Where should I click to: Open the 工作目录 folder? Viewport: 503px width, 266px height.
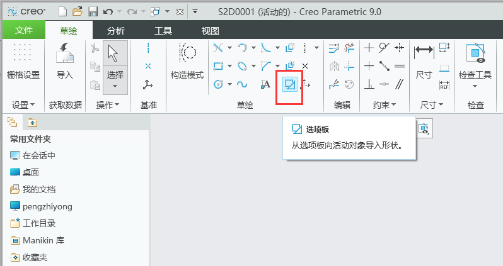tap(33, 223)
